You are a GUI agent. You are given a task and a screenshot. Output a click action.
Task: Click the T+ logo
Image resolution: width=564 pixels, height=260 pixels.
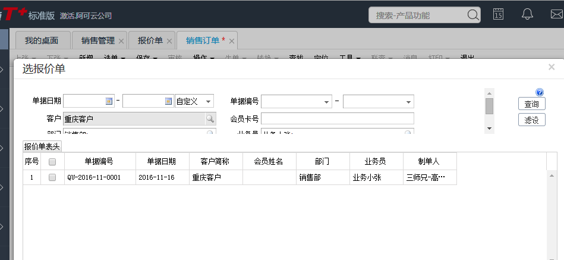click(x=14, y=14)
